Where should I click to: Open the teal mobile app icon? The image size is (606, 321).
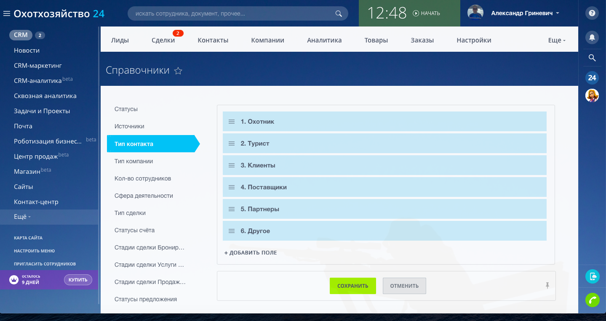[592, 276]
